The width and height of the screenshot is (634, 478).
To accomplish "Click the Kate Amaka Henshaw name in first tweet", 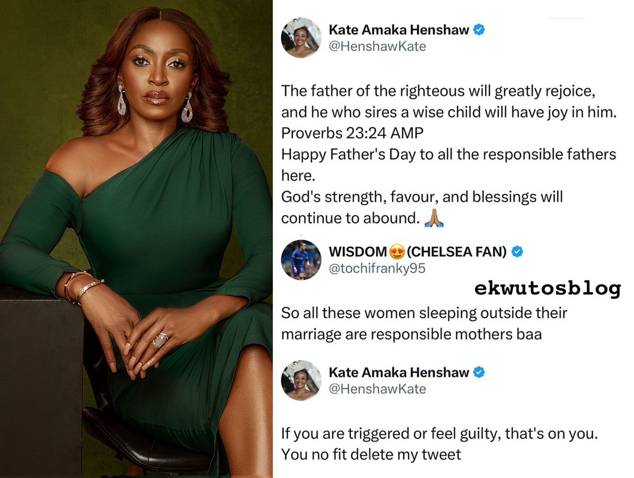I will pyautogui.click(x=399, y=30).
